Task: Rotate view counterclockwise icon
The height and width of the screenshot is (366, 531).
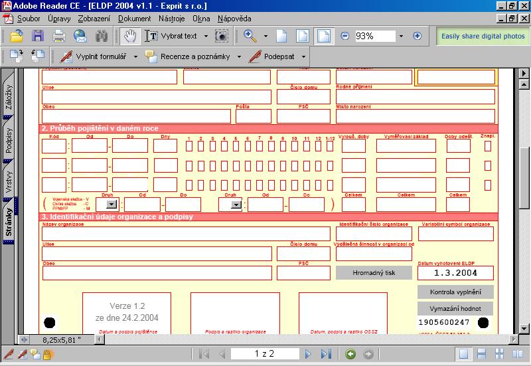Action: [38, 56]
